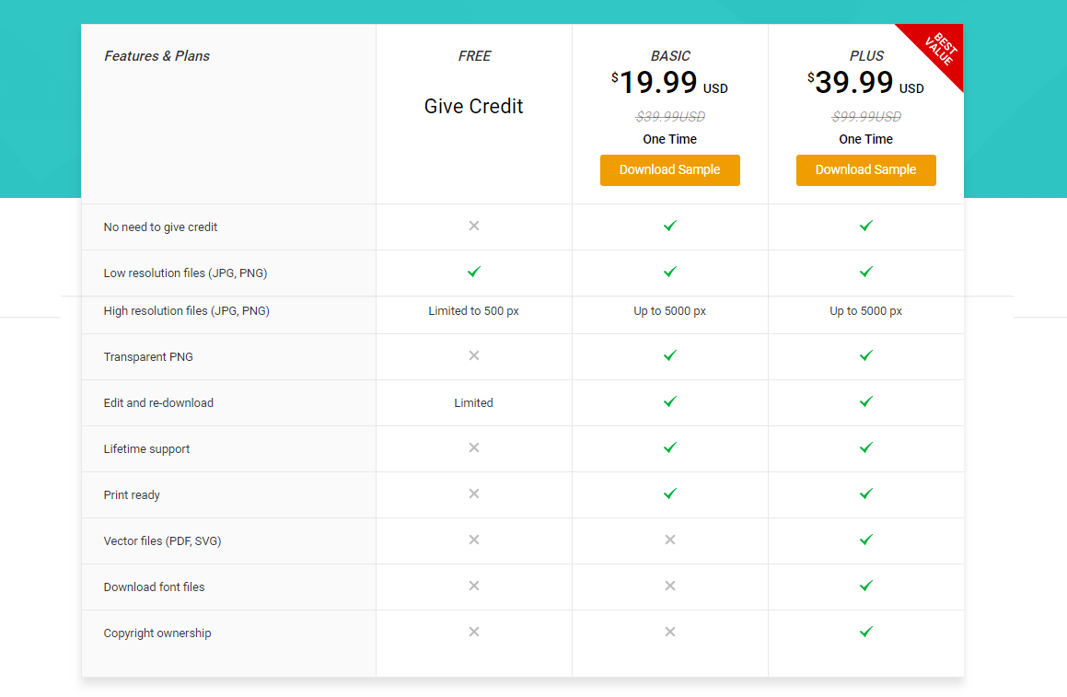Click FREE column's green check for Low resolution files
This screenshot has width=1067, height=697.
473,272
